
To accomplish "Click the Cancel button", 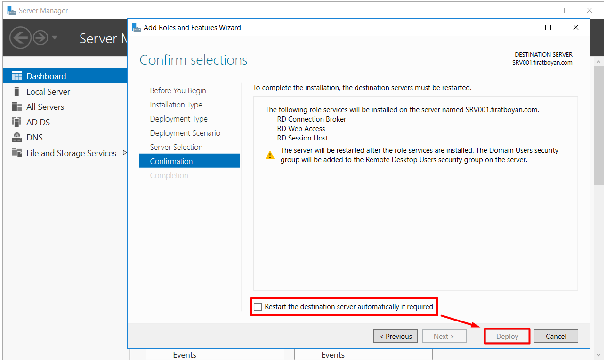I will (556, 336).
